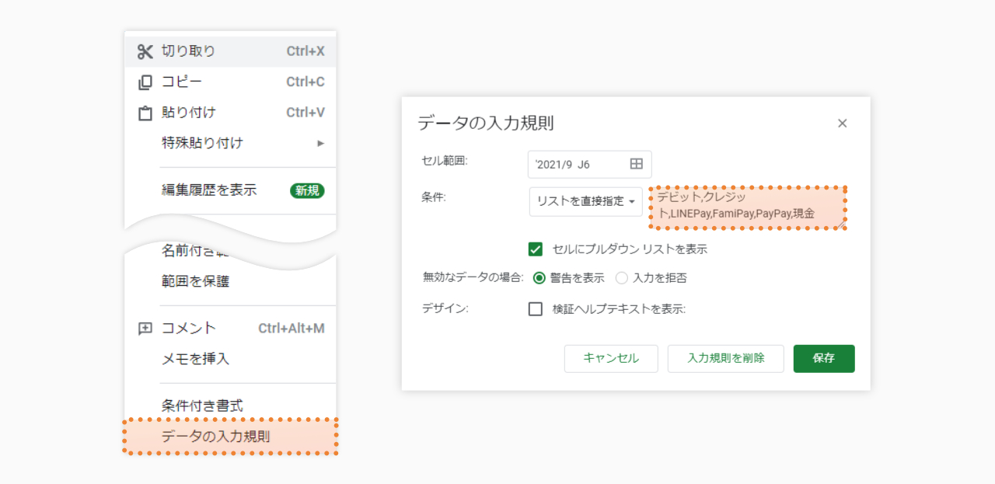Image resolution: width=995 pixels, height=484 pixels.
Task: Choose データの入力規則 from context menu
Action: pos(216,437)
